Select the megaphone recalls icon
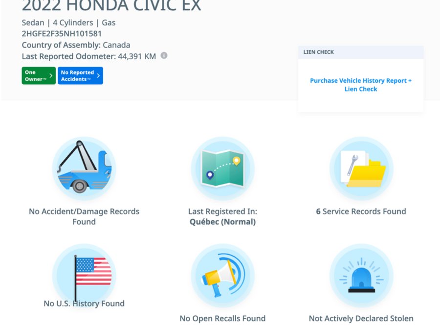This screenshot has height=331, width=440. (x=222, y=275)
